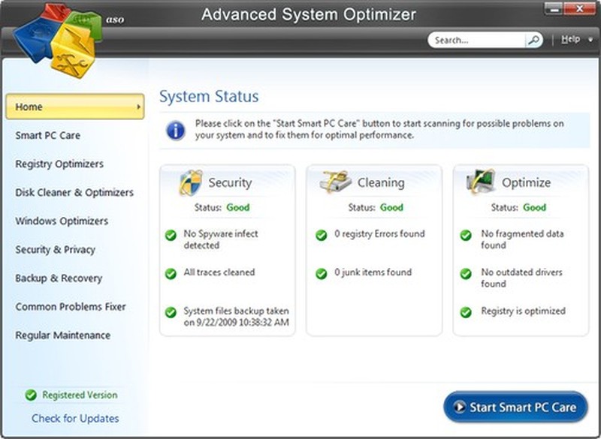601x439 pixels.
Task: Open the Check for Updates link
Action: [x=75, y=419]
